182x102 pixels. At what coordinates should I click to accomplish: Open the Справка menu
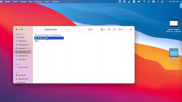(x=55, y=2)
